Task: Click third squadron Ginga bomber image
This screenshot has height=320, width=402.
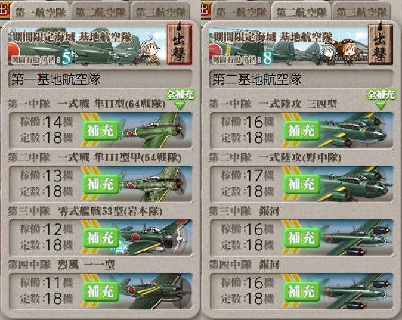Action: click(x=356, y=238)
